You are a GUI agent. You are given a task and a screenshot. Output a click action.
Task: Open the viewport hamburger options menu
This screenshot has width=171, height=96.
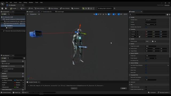pos(28,14)
